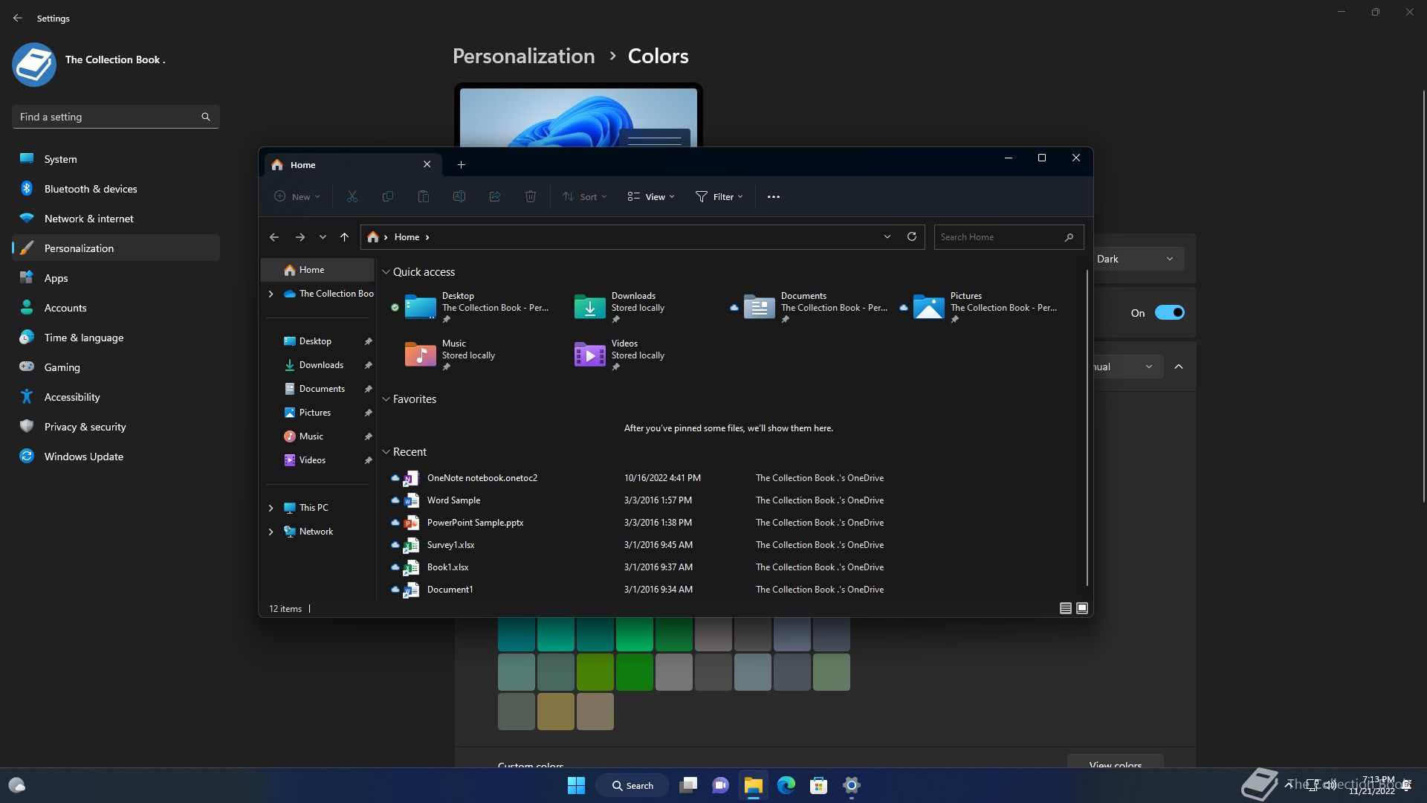Open recent locations dropdown arrow

(x=323, y=237)
